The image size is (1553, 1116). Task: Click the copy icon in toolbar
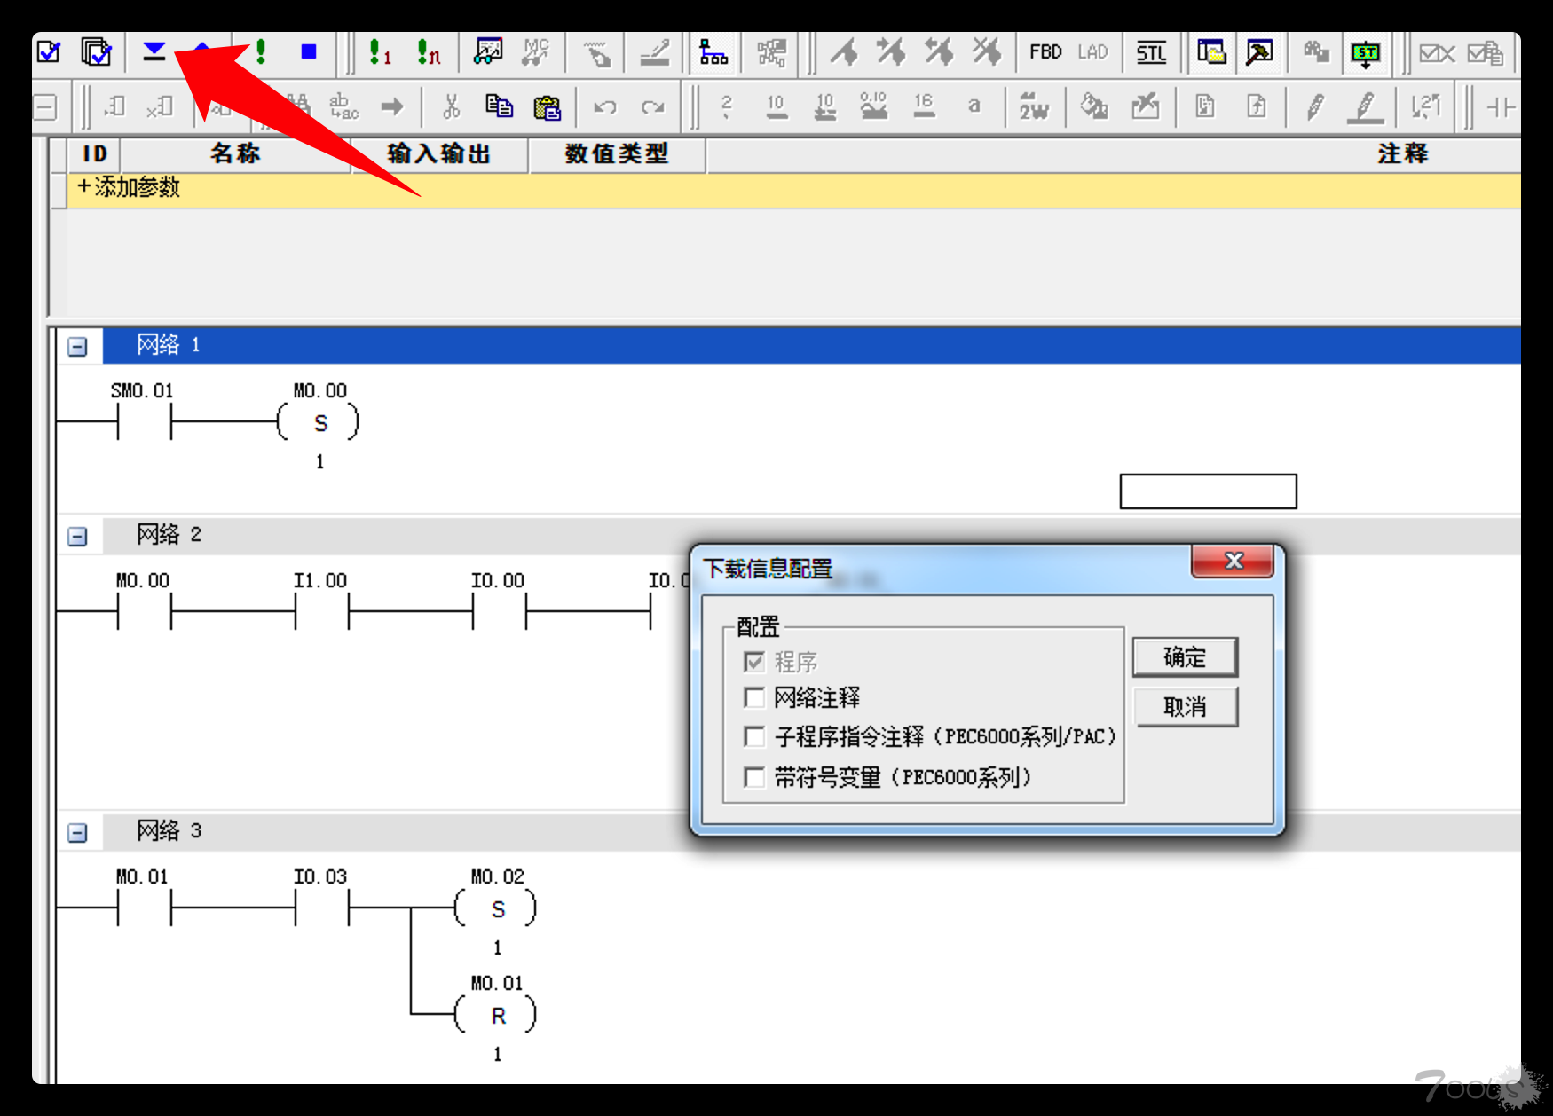tap(500, 106)
